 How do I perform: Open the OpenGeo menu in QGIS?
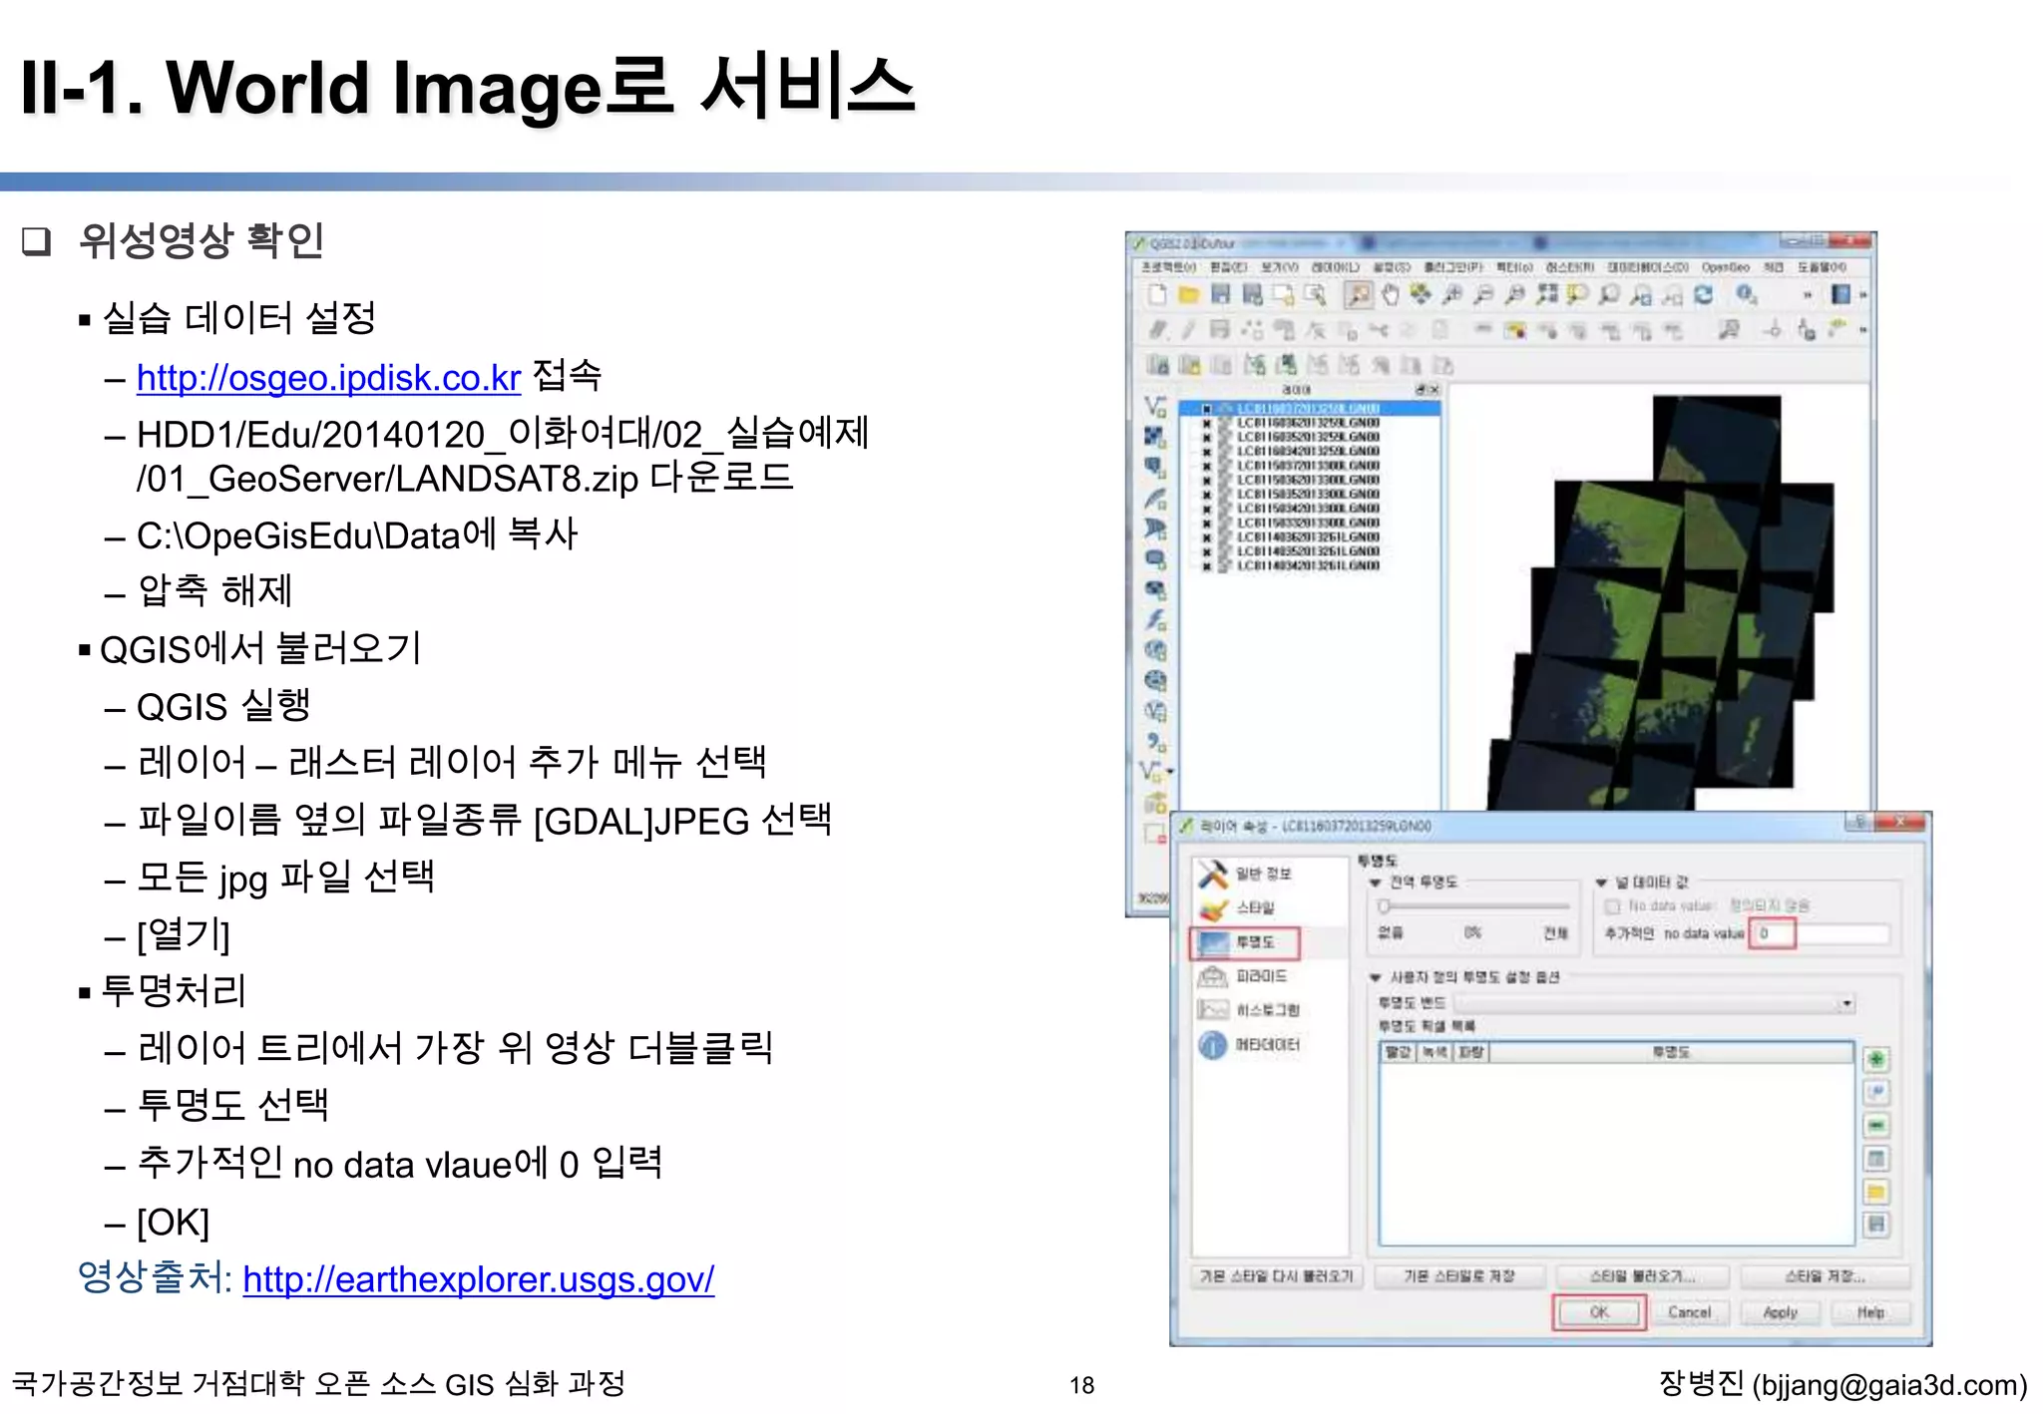point(1726,267)
